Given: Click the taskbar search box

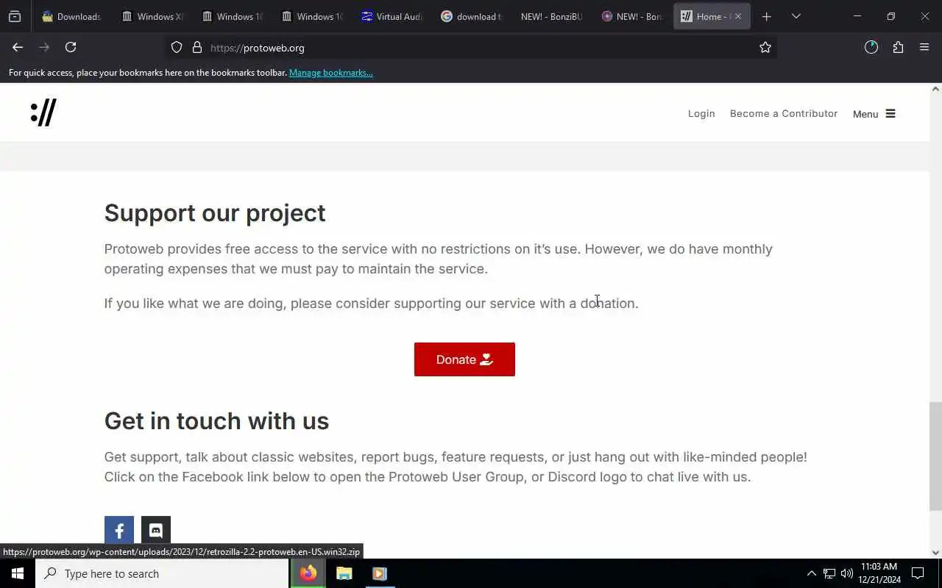Looking at the screenshot, I should [162, 573].
